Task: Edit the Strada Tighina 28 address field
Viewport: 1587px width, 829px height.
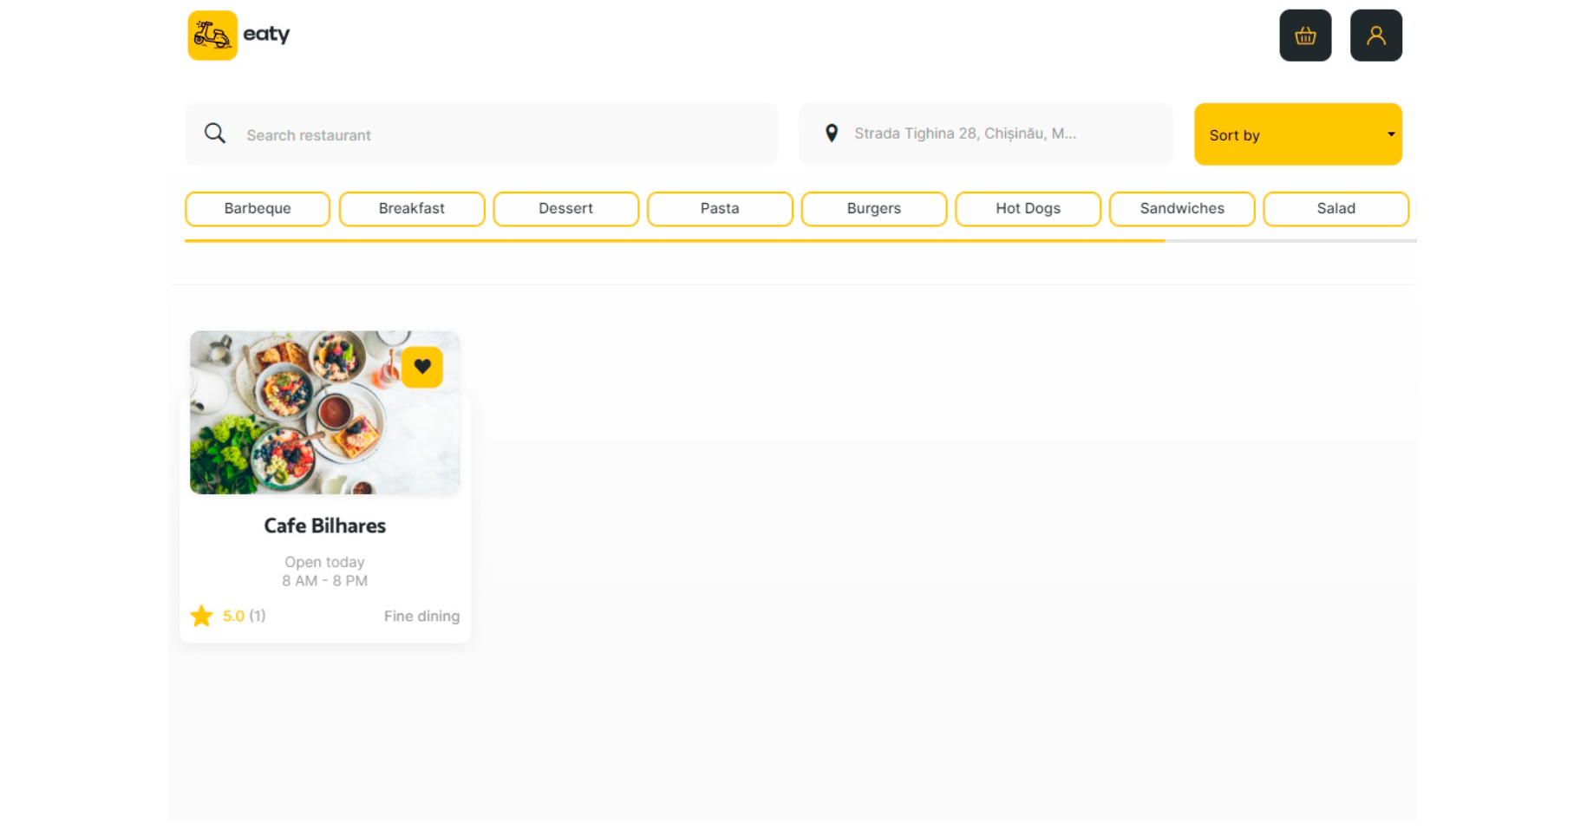Action: 986,134
